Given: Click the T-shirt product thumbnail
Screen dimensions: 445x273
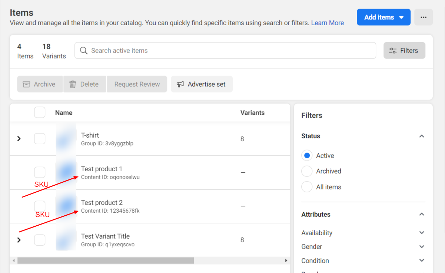Looking at the screenshot, I should click(66, 139).
